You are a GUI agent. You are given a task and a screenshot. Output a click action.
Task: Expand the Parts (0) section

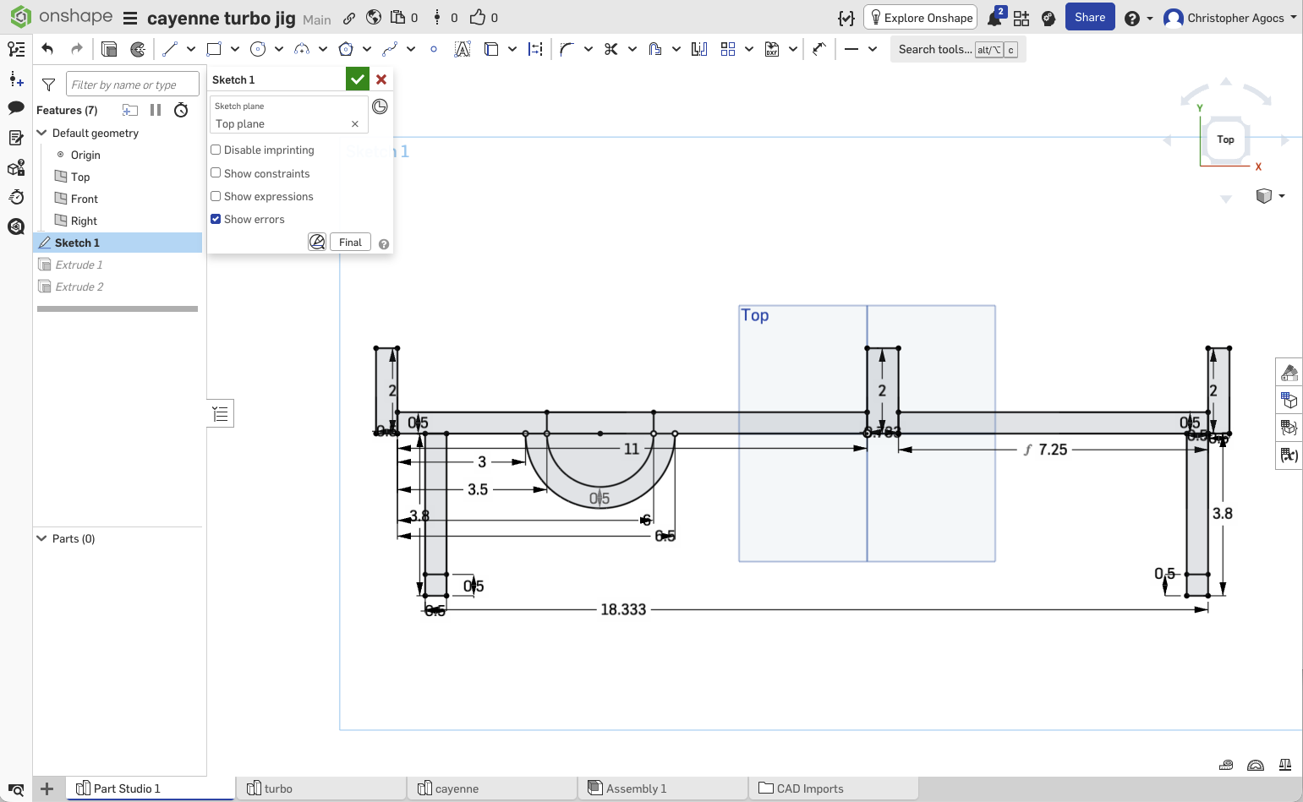coord(41,538)
